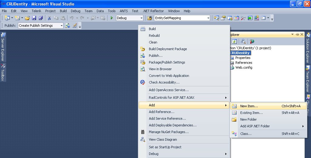Open the Command Window toolbar icon
This screenshot has height=158, width=311.
(x=263, y=18)
